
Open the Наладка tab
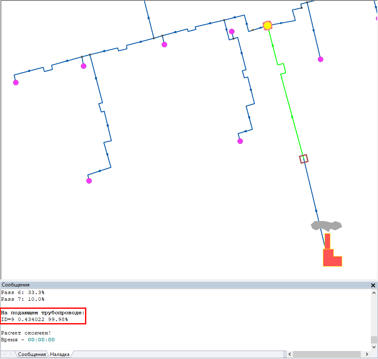coord(59,354)
